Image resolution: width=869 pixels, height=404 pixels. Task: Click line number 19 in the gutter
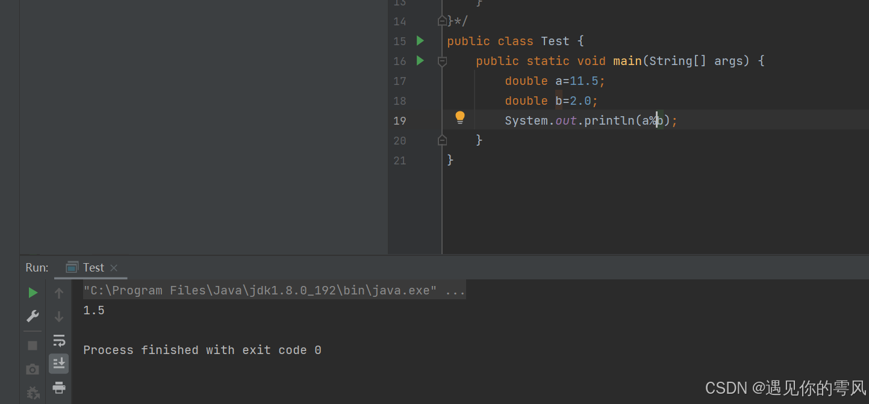pyautogui.click(x=400, y=121)
